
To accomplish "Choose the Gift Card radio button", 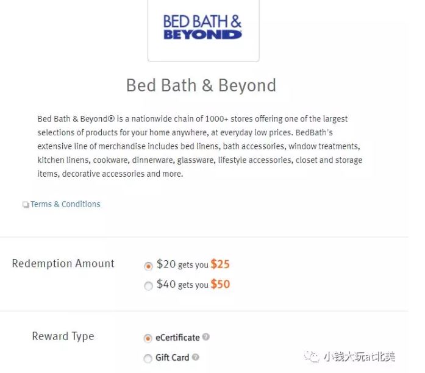I will 148,358.
